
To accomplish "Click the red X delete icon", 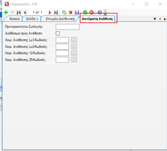I will [71, 12].
